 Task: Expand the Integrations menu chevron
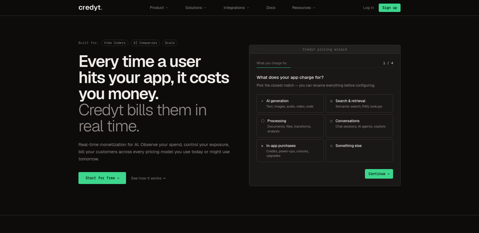pos(248,8)
